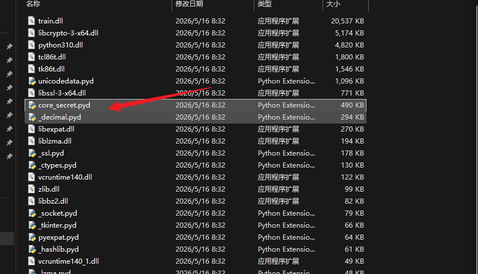478x274 pixels.
Task: Select file name zlib.dll
Action: click(49, 189)
